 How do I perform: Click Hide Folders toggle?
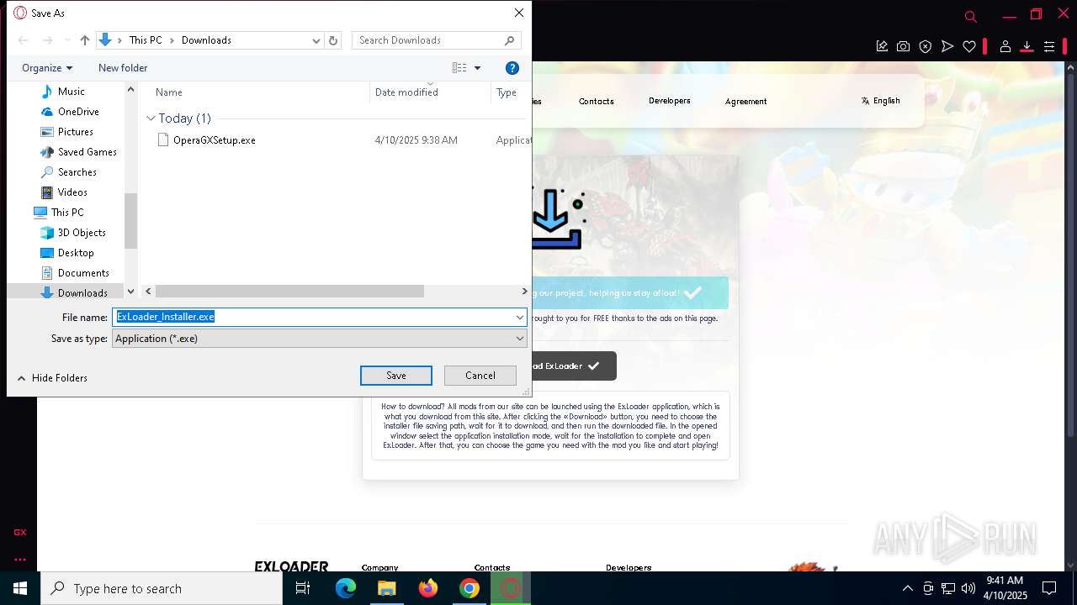click(52, 378)
